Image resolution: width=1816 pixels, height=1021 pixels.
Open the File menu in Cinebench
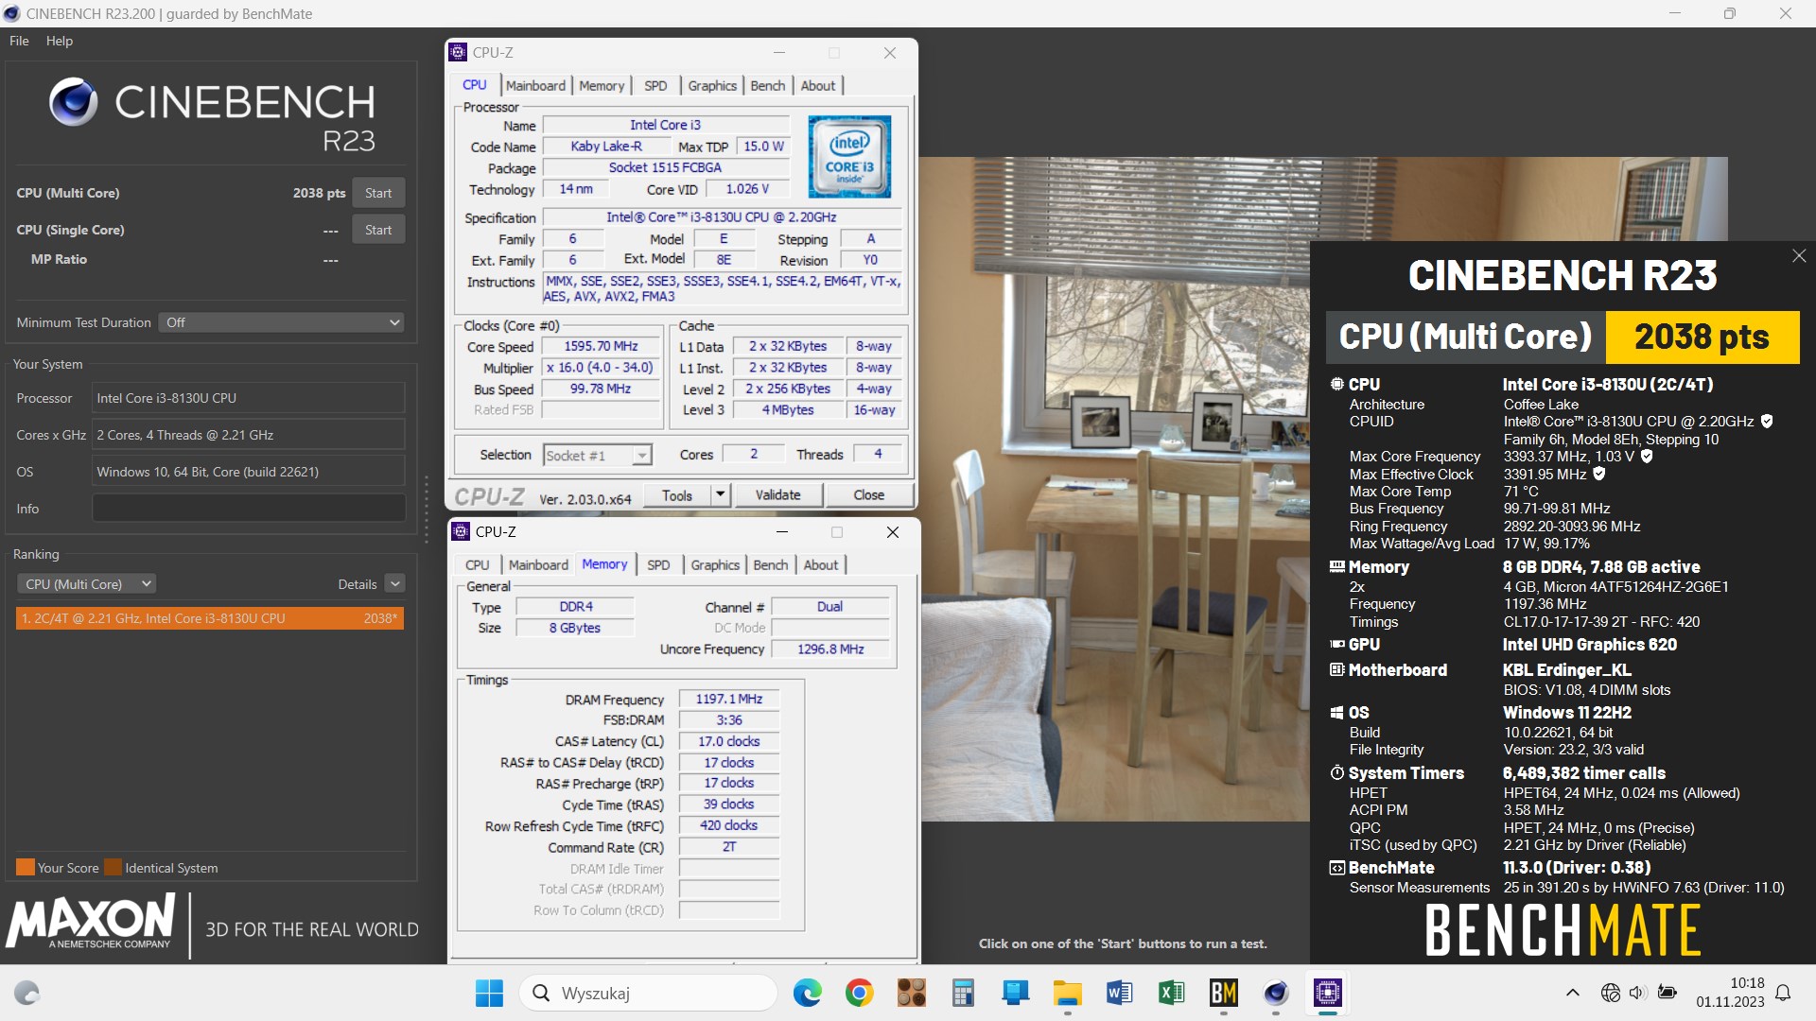[x=19, y=41]
